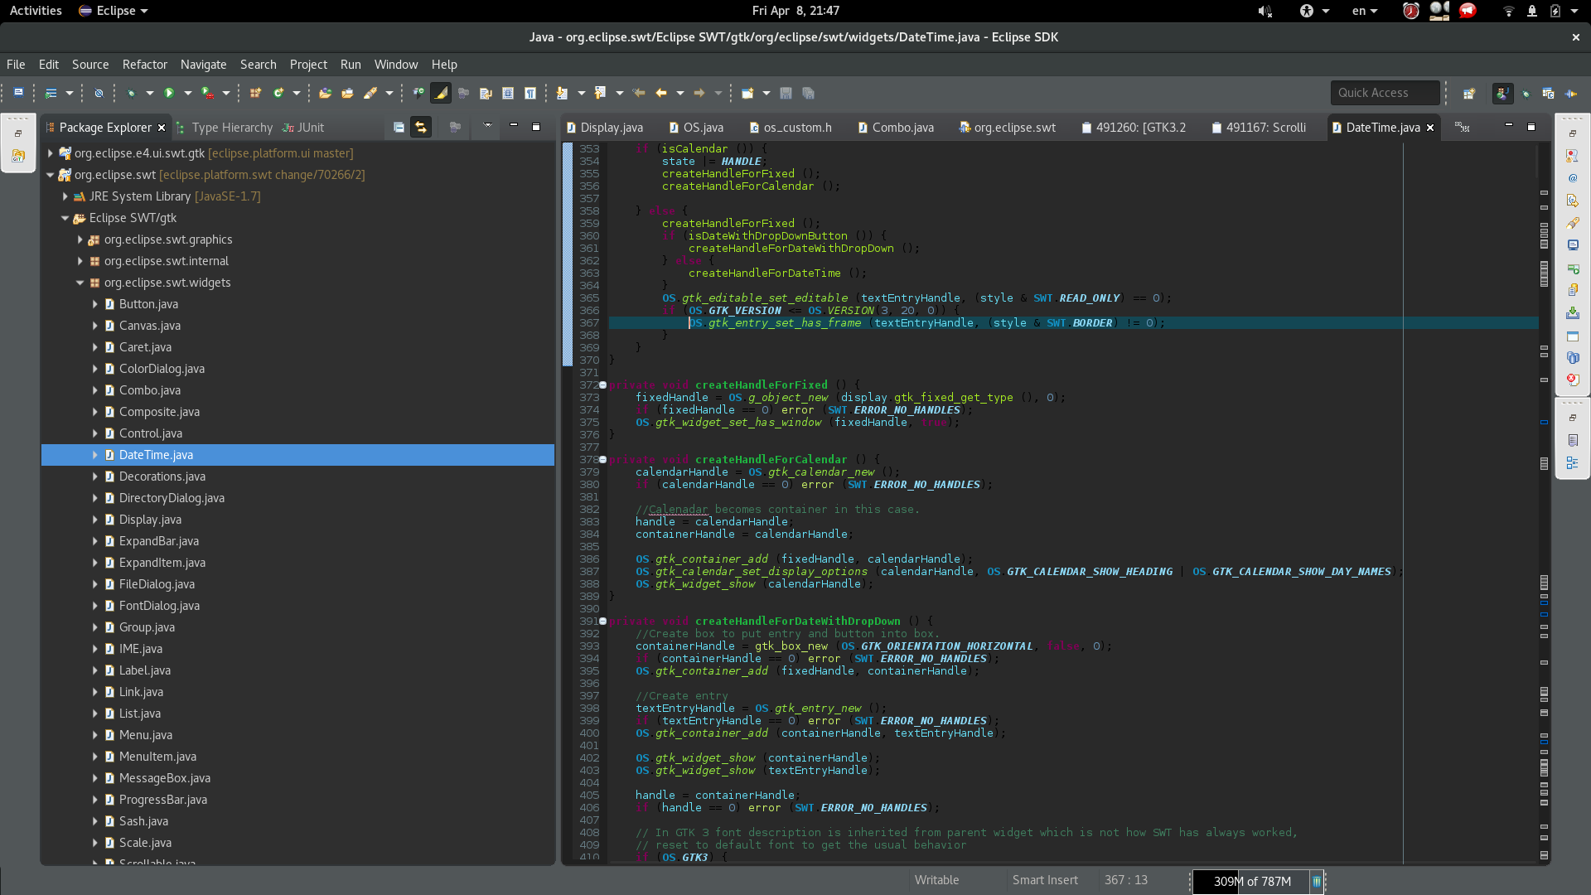Go to Last Edit Location icon

coord(638,93)
